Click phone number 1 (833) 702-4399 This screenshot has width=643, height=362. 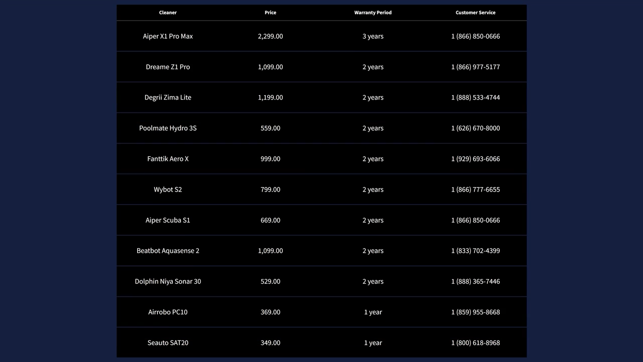(x=475, y=251)
